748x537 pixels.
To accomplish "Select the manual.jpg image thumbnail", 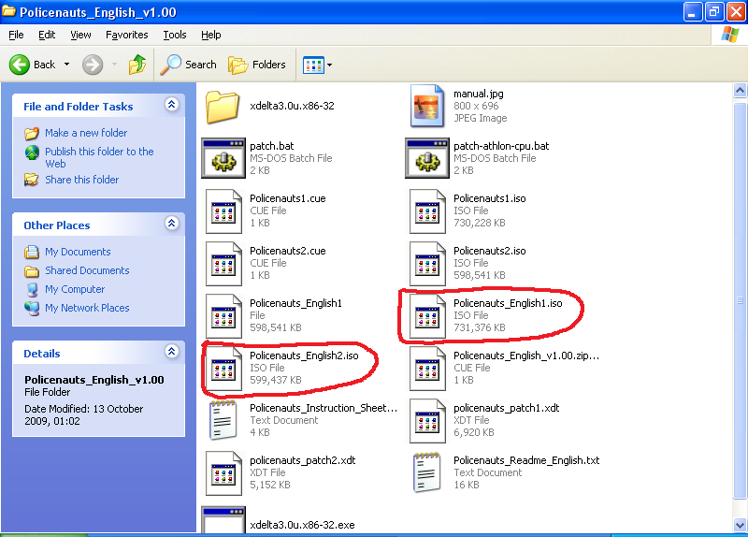I will click(x=427, y=106).
